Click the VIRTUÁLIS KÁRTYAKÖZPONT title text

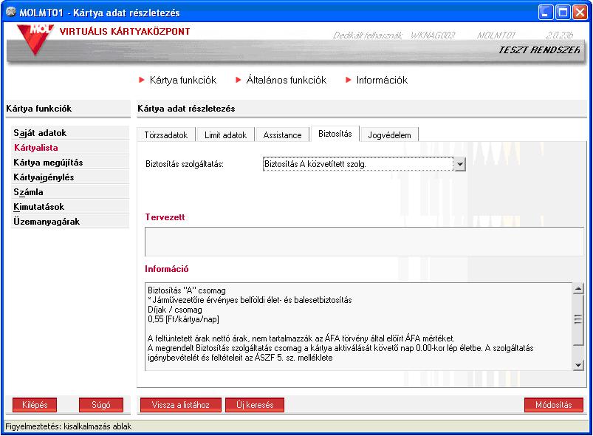pos(125,32)
